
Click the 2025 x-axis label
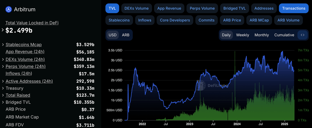pos(285,124)
